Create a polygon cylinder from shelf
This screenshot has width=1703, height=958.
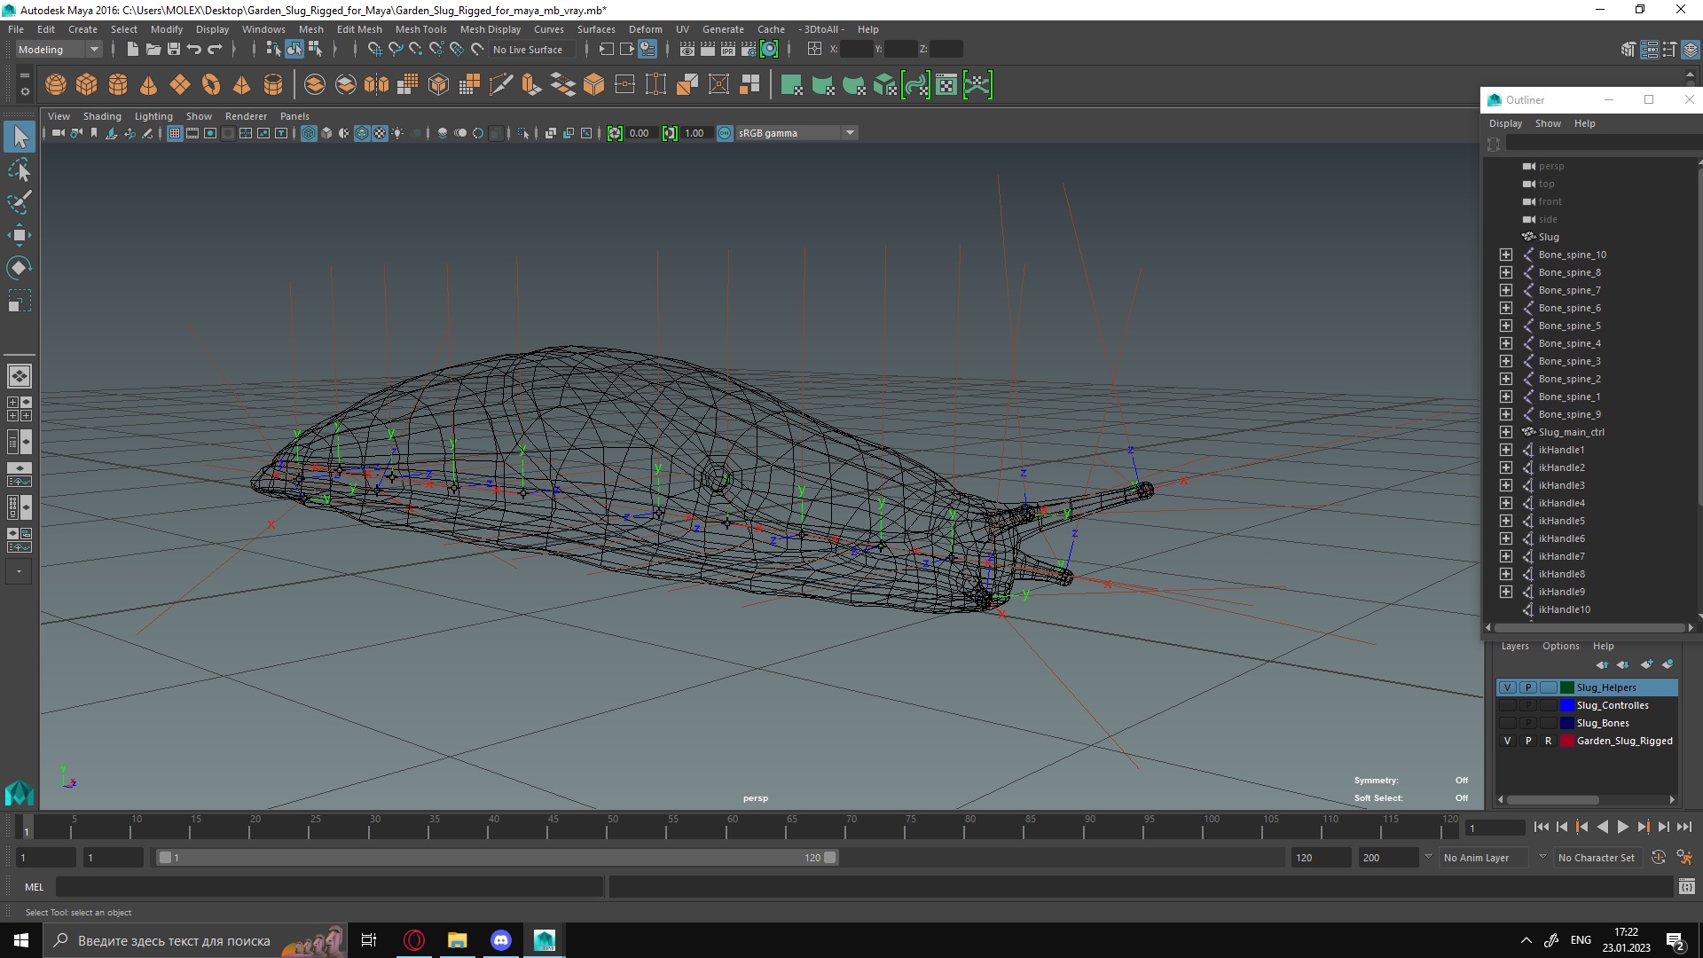(x=118, y=85)
